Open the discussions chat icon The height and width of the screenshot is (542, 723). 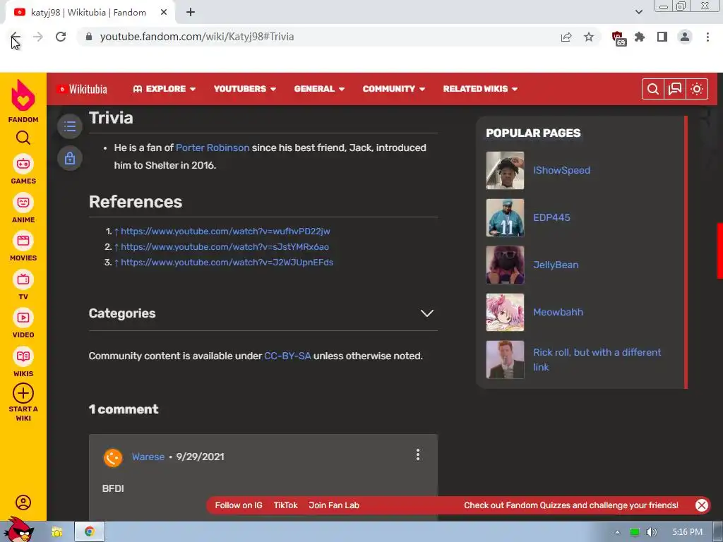pos(675,89)
